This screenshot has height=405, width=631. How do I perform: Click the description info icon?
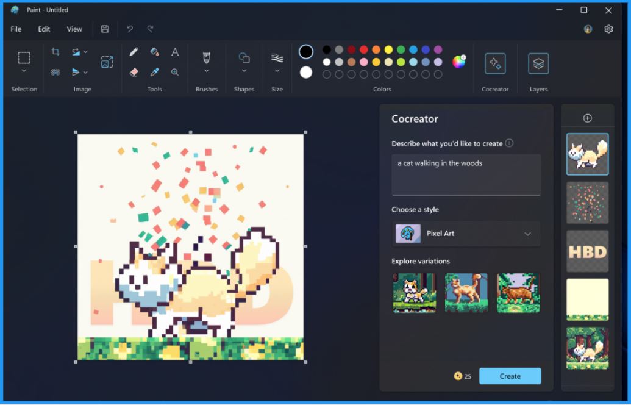[x=509, y=143]
